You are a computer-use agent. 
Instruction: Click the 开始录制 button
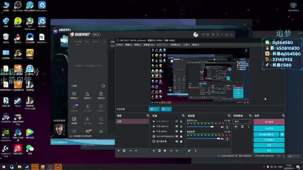269,128
